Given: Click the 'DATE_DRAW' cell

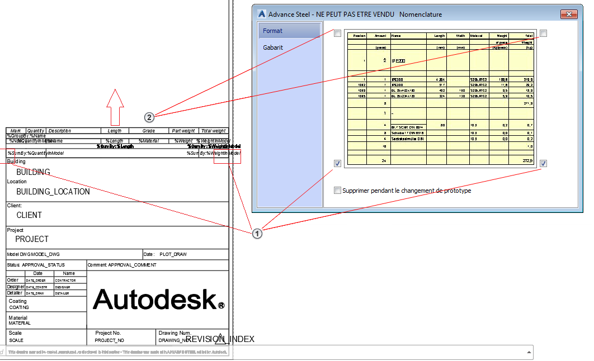Looking at the screenshot, I should tap(35, 293).
